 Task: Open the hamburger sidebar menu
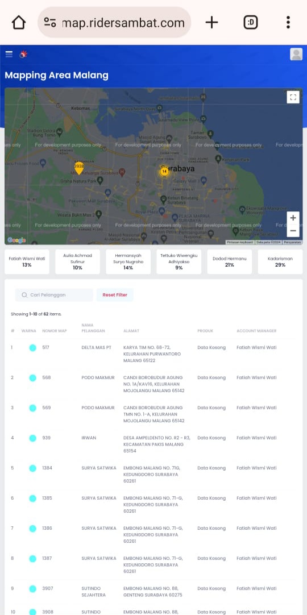click(x=9, y=54)
